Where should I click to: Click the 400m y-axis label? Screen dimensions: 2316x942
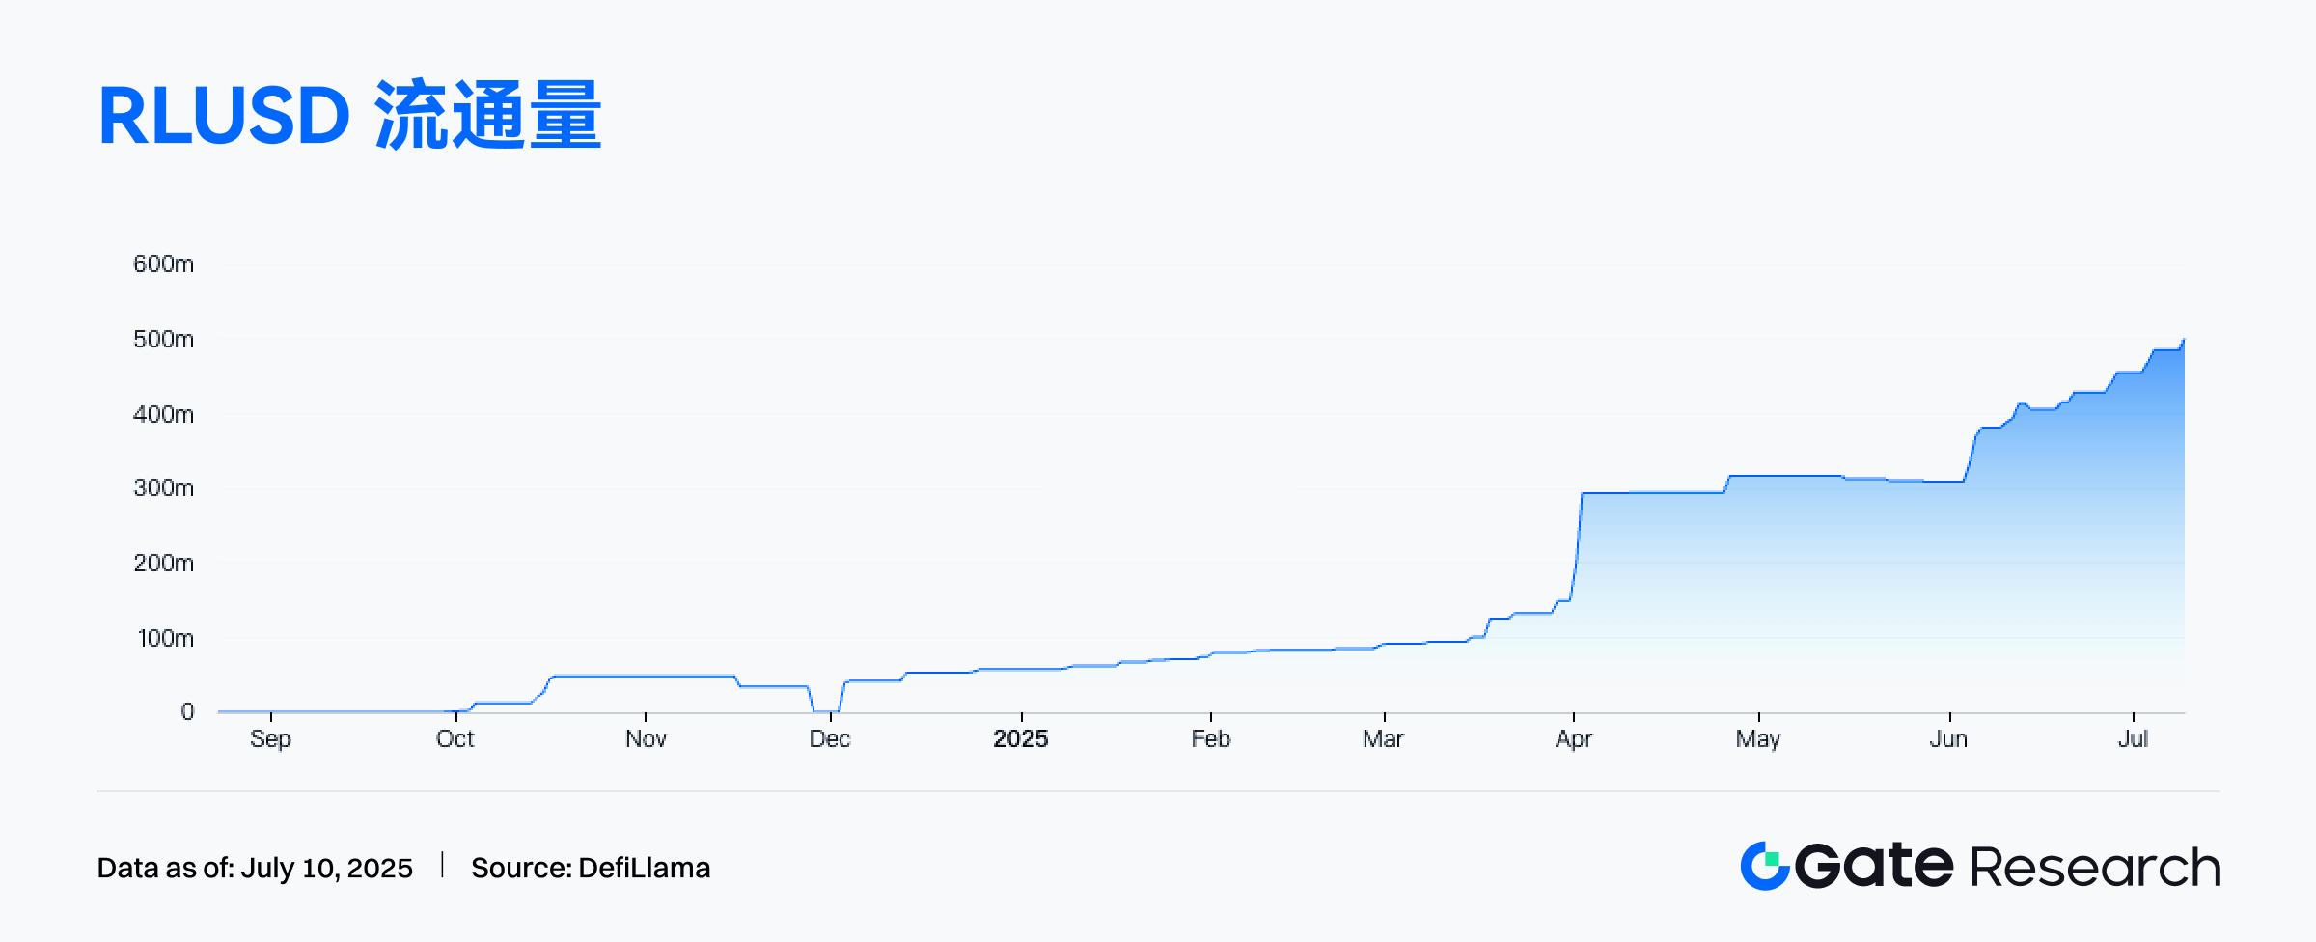164,415
